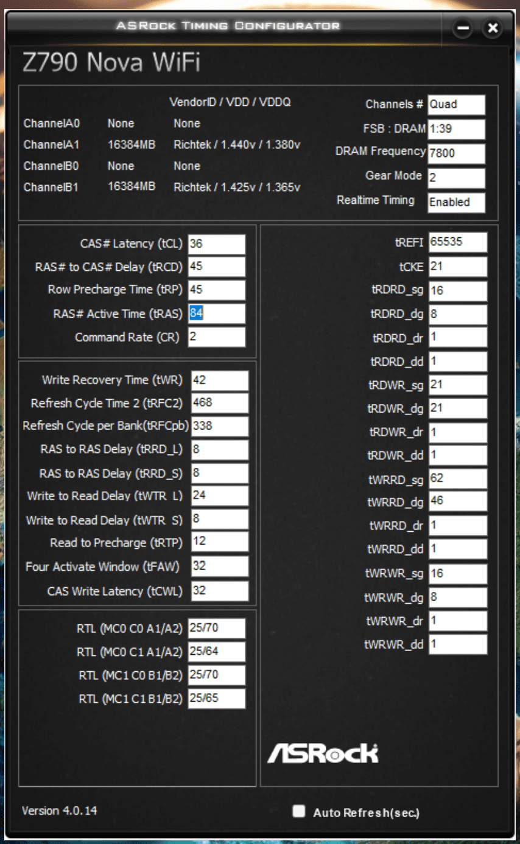Screen dimensions: 520x844
Task: Select the tWRRD_dr value field
Action: click(458, 525)
